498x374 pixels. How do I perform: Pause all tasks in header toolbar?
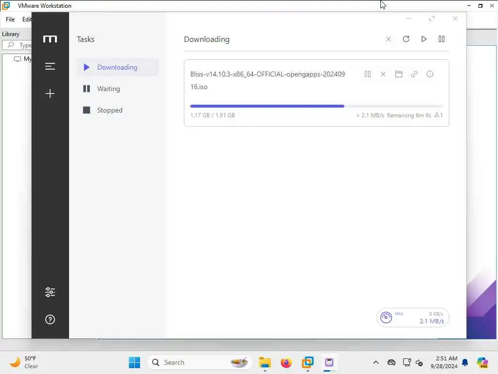[442, 39]
